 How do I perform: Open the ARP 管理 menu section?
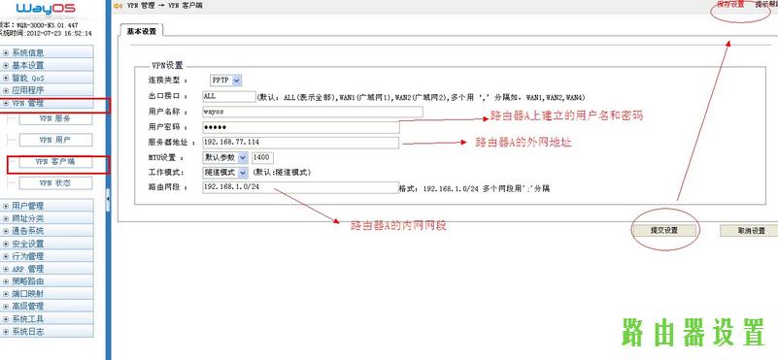click(x=48, y=269)
